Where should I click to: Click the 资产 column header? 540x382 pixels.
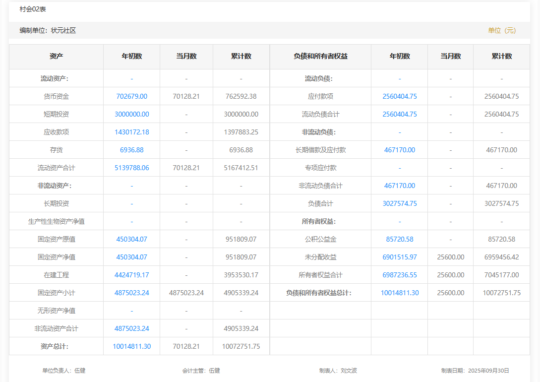click(x=56, y=56)
